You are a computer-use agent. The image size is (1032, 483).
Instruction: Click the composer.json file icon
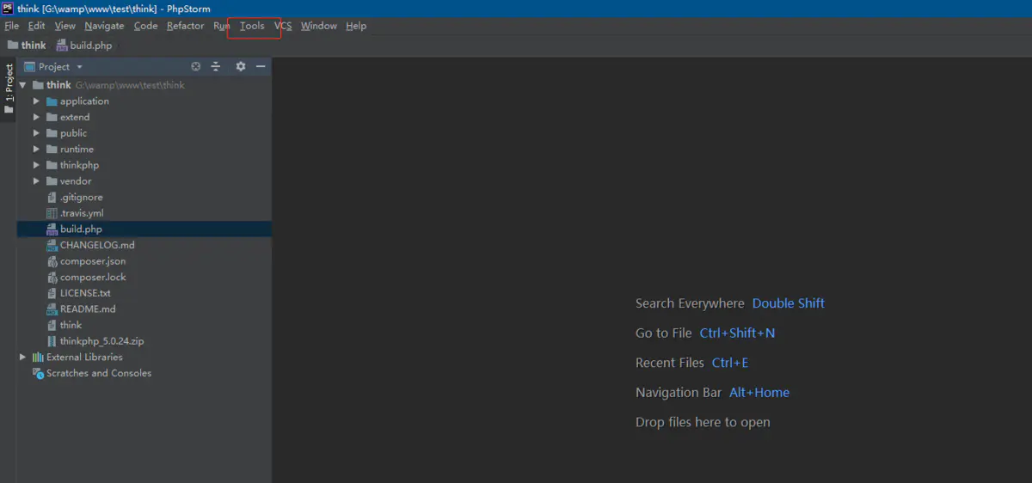52,261
